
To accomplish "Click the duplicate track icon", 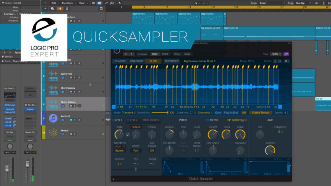I will [52, 9].
